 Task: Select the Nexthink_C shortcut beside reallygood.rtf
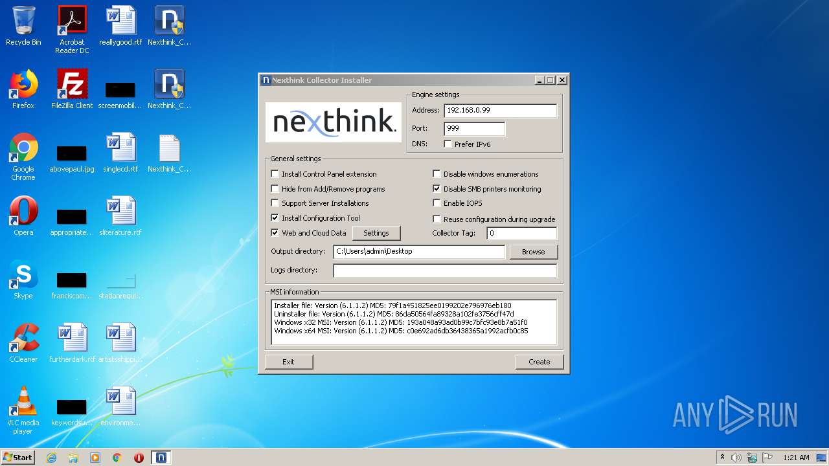(x=169, y=26)
